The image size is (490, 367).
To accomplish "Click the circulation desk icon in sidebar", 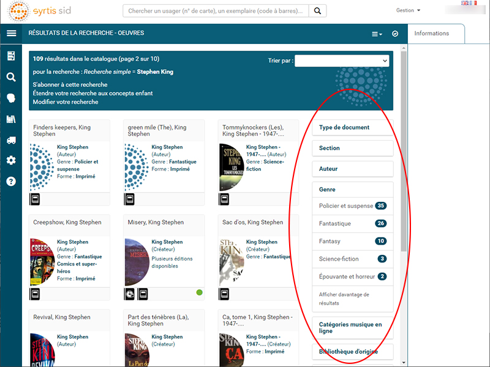I will pos(11,56).
